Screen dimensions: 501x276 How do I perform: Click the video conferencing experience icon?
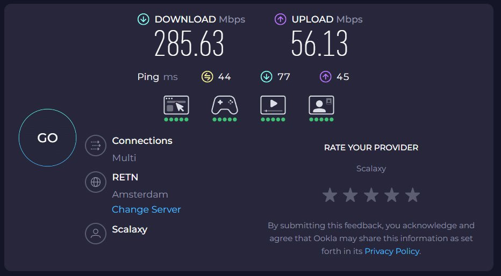click(321, 105)
